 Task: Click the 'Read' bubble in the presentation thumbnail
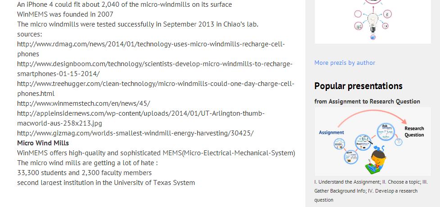point(362,141)
